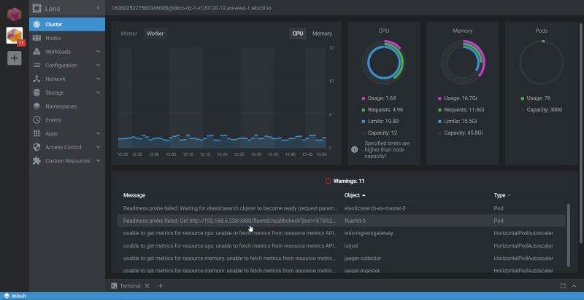The height and width of the screenshot is (300, 584).
Task: Click the jaeger-ingester warning row
Action: click(341, 269)
